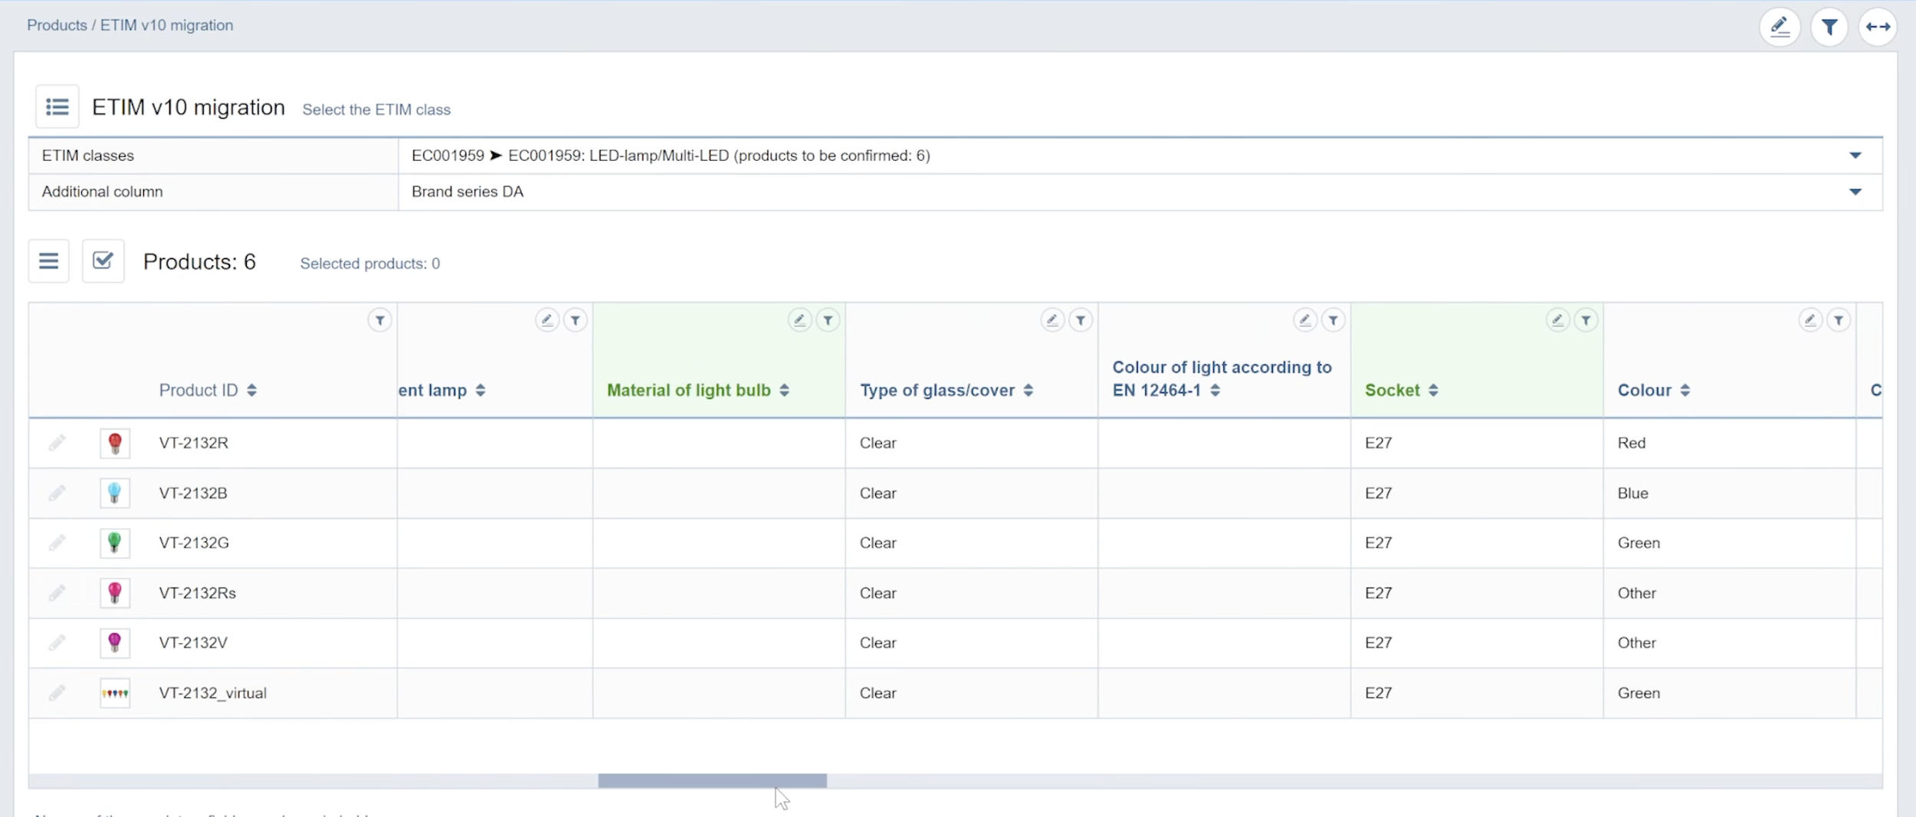Select product ID VT-2132Rs
Screen dimensions: 1916x817
pyautogui.click(x=198, y=592)
